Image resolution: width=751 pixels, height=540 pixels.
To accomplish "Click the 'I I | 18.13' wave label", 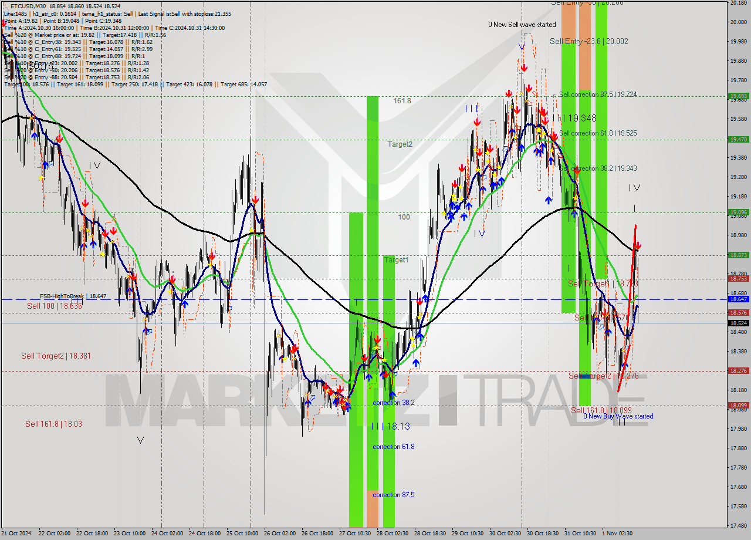I will click(x=390, y=426).
